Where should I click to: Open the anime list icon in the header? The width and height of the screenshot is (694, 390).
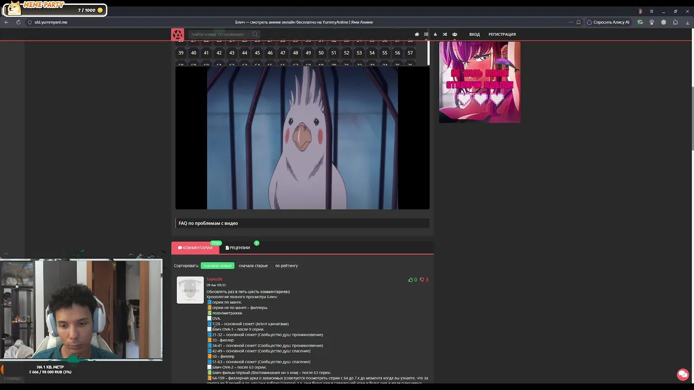tap(426, 35)
